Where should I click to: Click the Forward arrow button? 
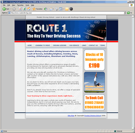(x=14, y=9)
